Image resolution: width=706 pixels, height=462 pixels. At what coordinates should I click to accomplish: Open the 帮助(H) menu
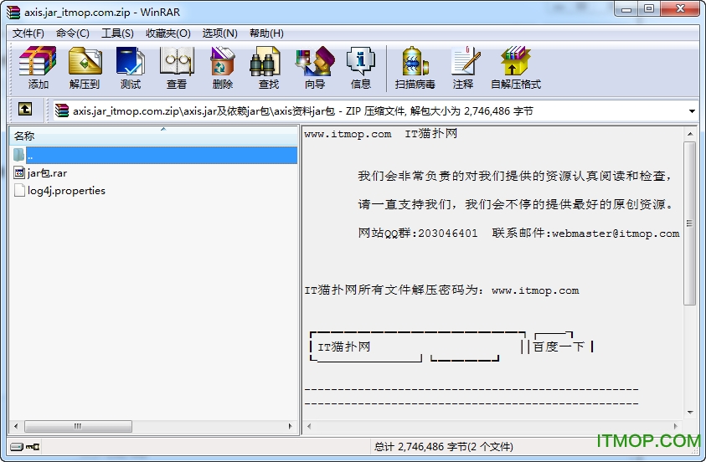(x=266, y=33)
